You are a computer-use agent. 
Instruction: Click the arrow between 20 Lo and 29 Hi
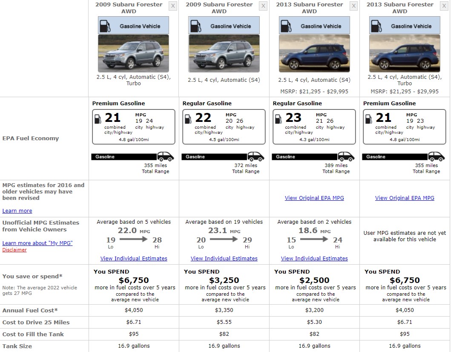[224, 239]
